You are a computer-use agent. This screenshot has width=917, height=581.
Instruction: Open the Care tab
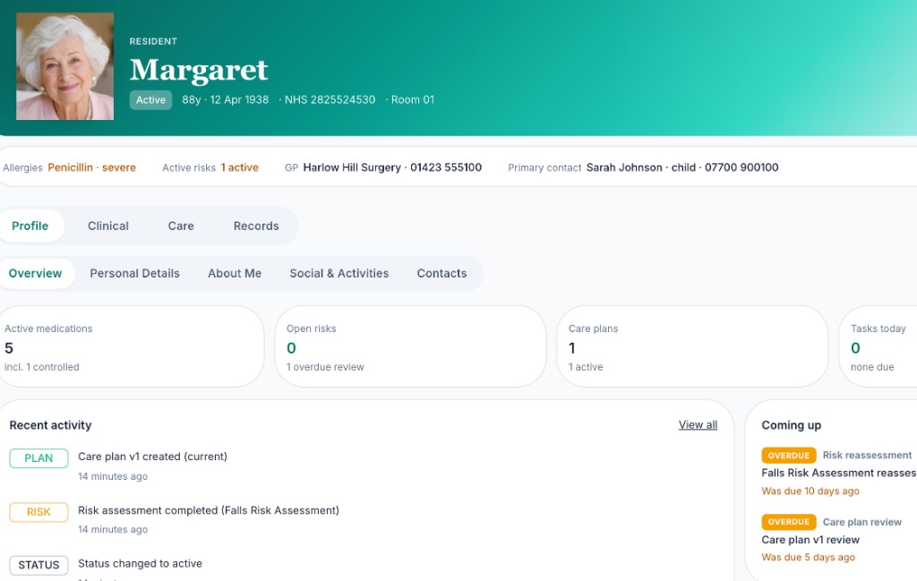click(x=181, y=226)
